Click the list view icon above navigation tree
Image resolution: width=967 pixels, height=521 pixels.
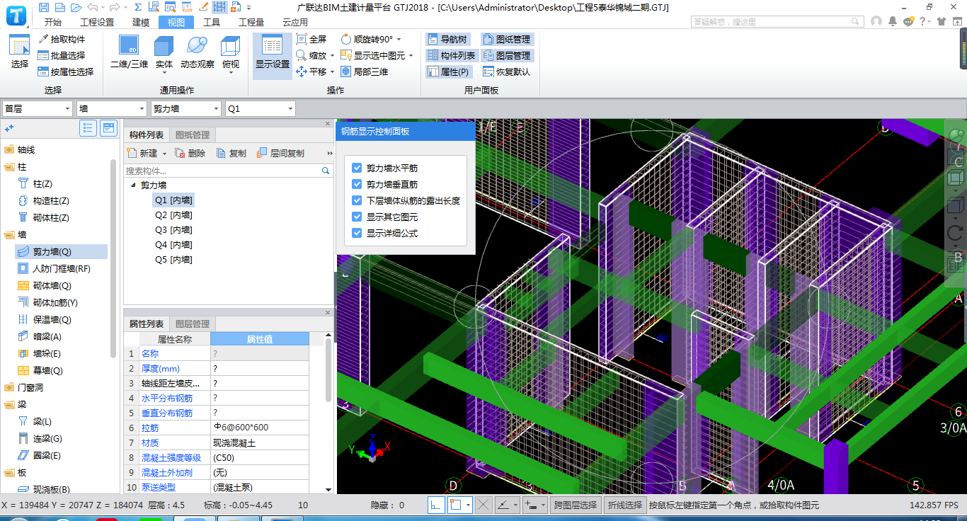(88, 128)
